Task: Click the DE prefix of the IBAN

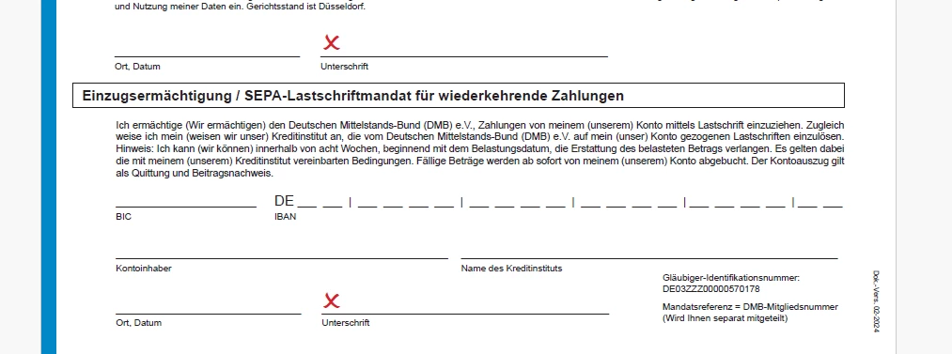Action: click(x=284, y=201)
